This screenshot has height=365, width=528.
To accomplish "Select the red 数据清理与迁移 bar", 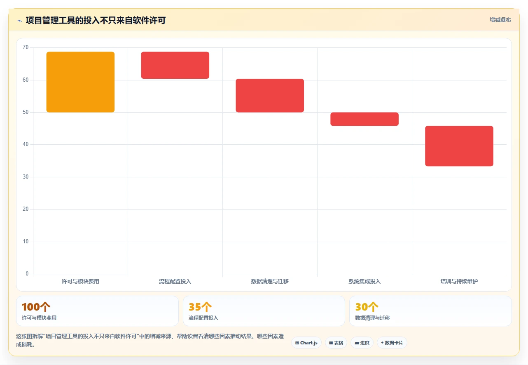I will pos(270,95).
